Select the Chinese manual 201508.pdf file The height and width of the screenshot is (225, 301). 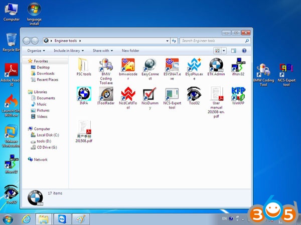pyautogui.click(x=84, y=131)
